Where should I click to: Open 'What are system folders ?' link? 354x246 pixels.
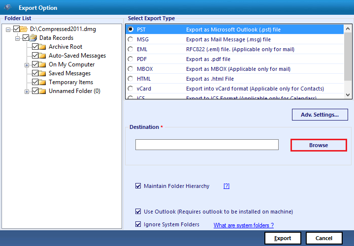tap(244, 225)
